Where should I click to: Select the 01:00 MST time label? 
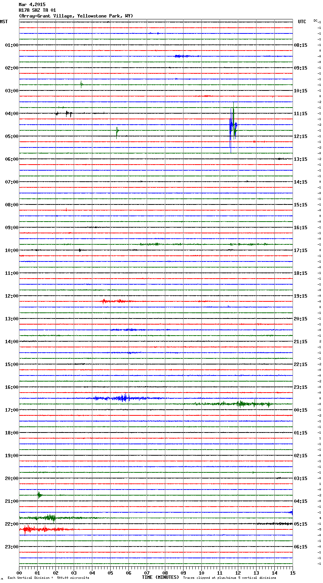(x=11, y=45)
